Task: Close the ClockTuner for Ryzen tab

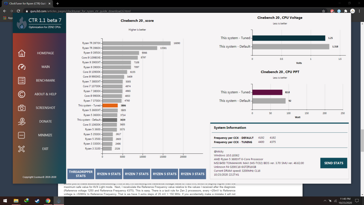Action: (49, 4)
